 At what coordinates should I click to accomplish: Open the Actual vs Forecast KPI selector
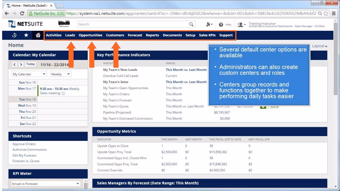pos(45,183)
